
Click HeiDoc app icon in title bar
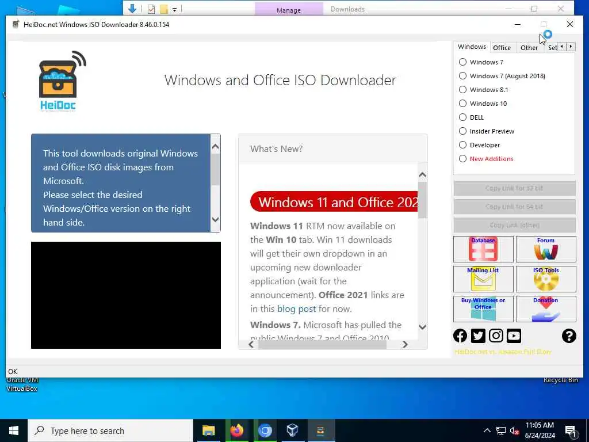[x=16, y=24]
